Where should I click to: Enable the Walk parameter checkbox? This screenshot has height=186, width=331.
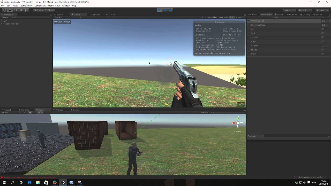(322, 33)
